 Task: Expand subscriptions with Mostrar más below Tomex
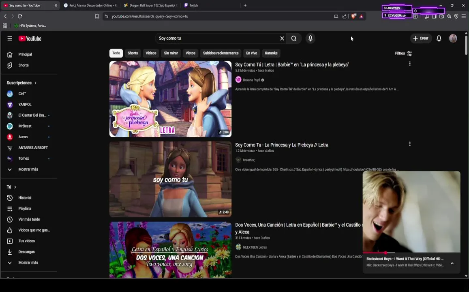tap(29, 170)
